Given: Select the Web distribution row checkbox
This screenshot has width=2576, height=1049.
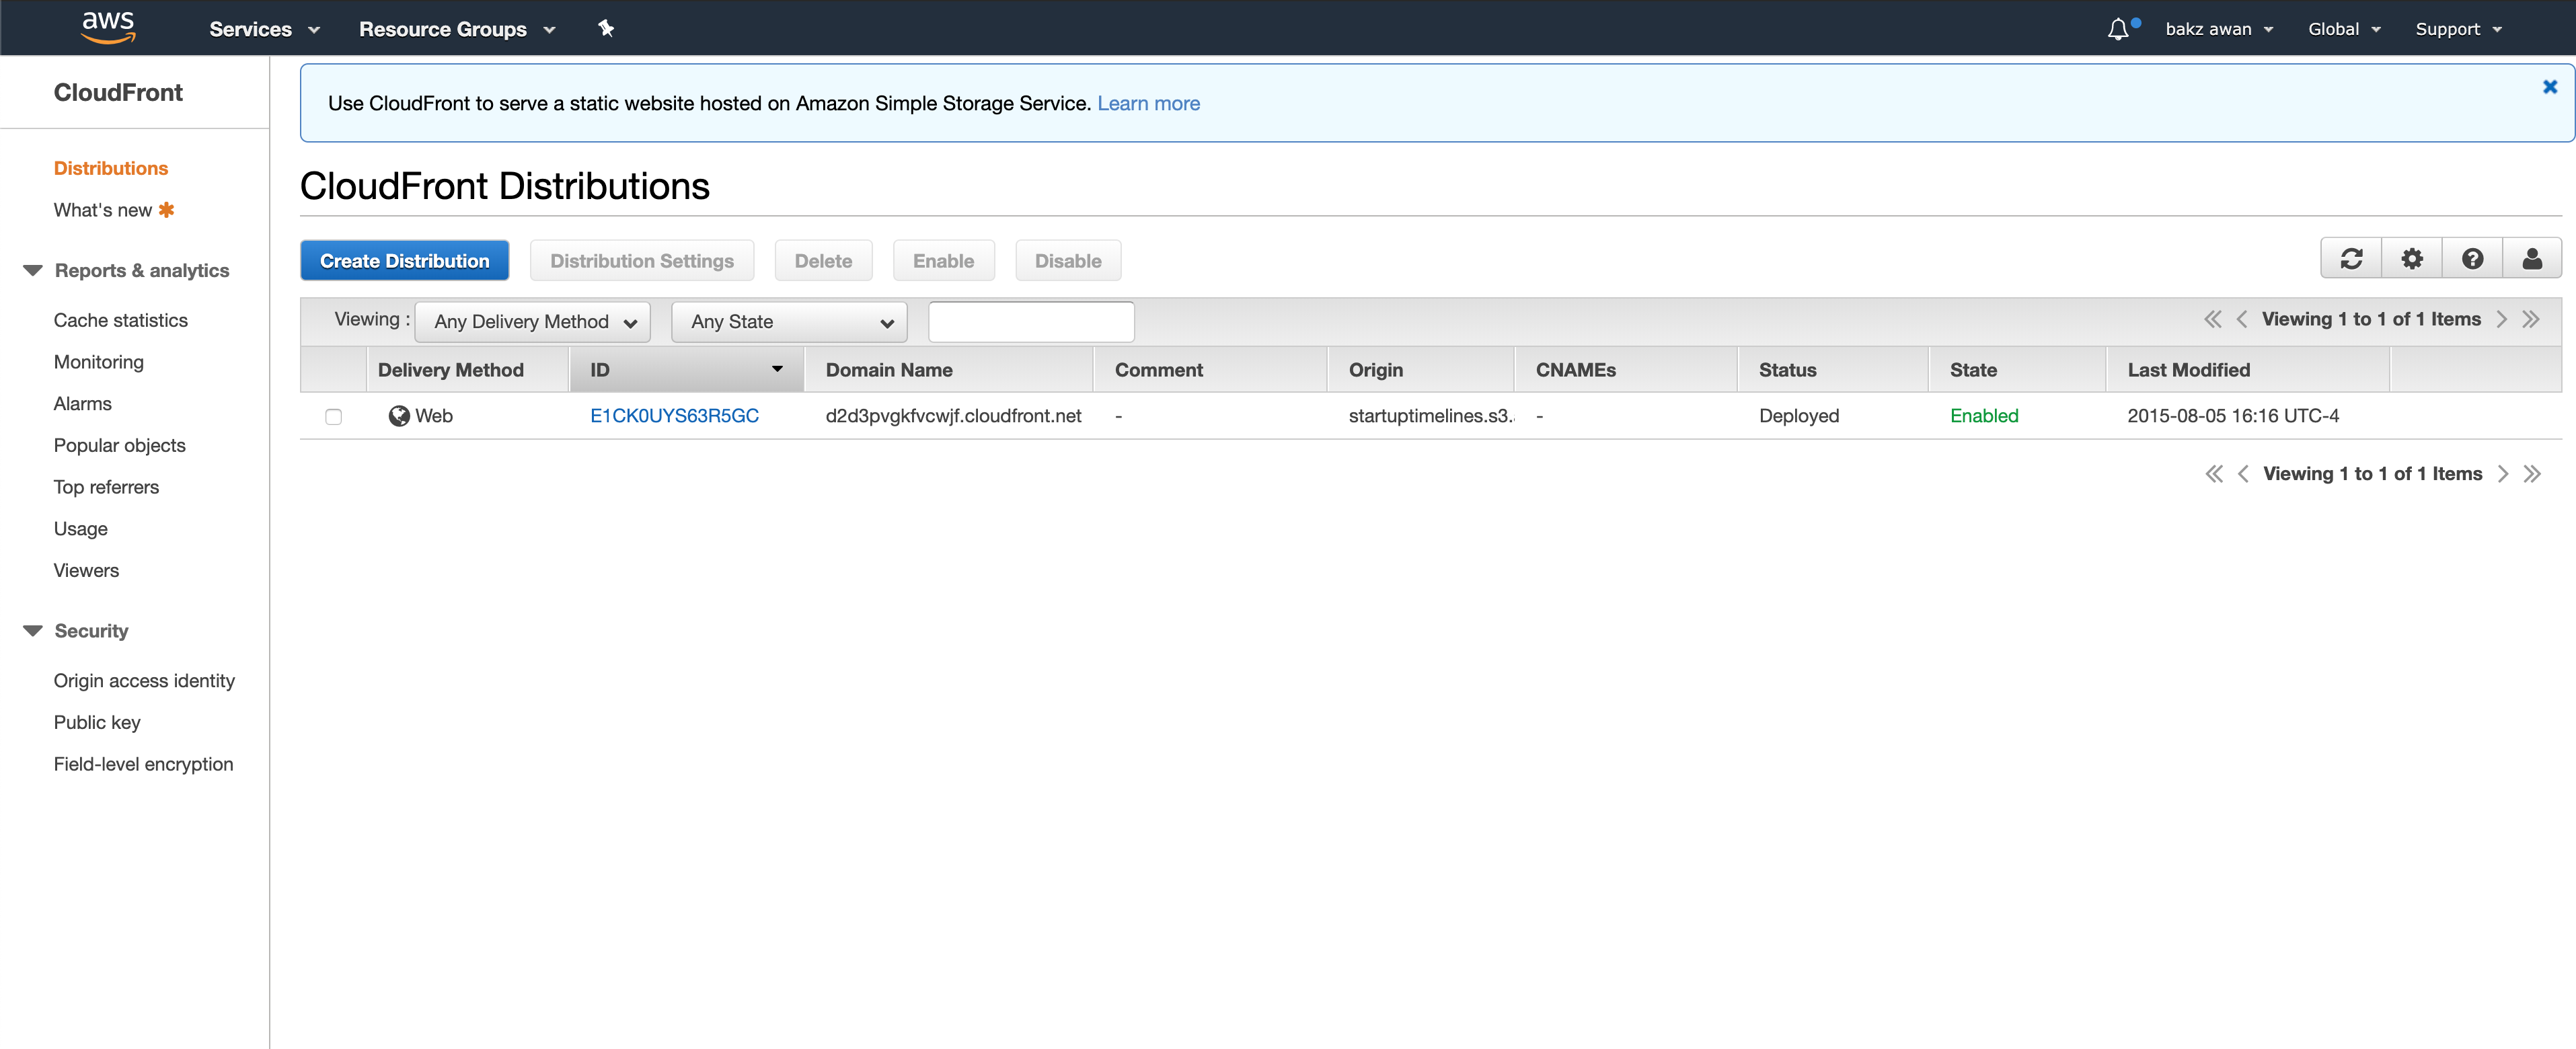Looking at the screenshot, I should pos(334,417).
